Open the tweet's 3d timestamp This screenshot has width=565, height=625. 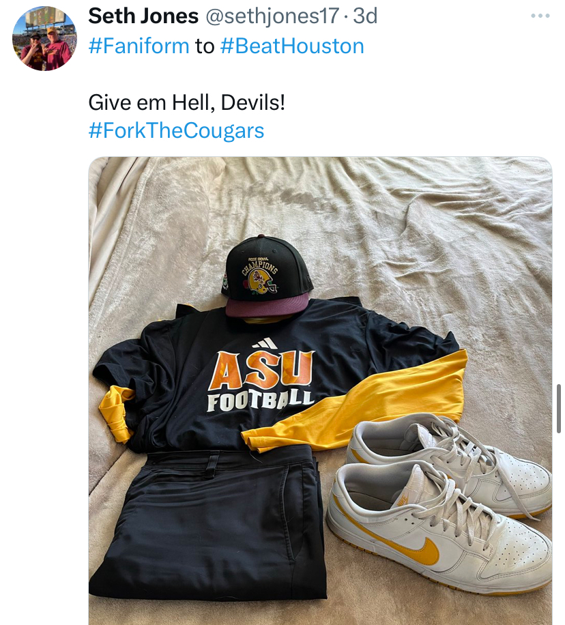[x=365, y=16]
